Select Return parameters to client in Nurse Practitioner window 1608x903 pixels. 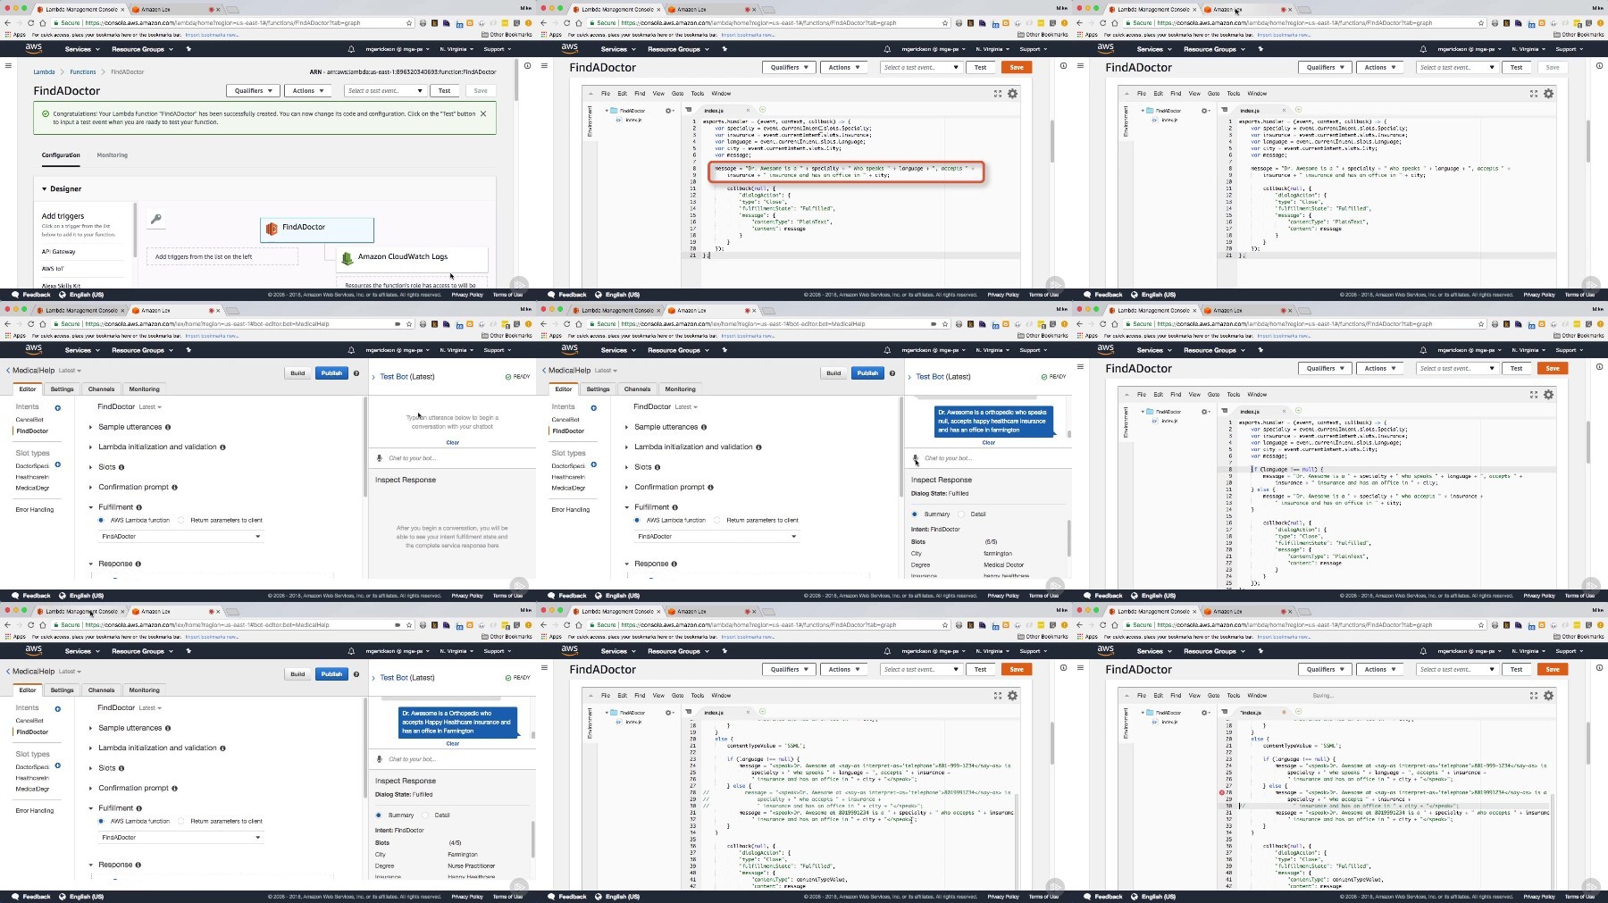pos(181,821)
